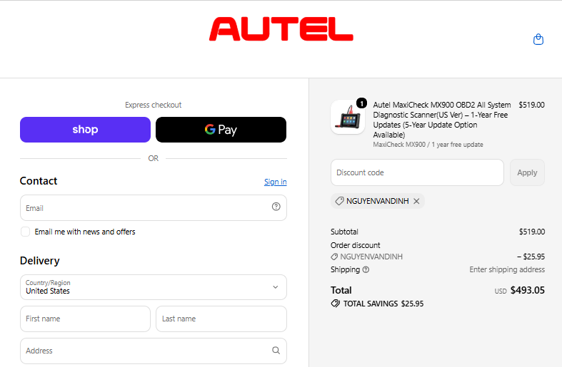Screen dimensions: 562x367
Task: Focus the Address input field
Action: (154, 351)
